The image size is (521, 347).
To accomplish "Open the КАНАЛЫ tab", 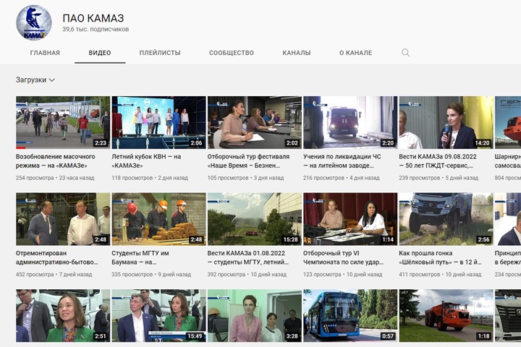I will coord(297,53).
